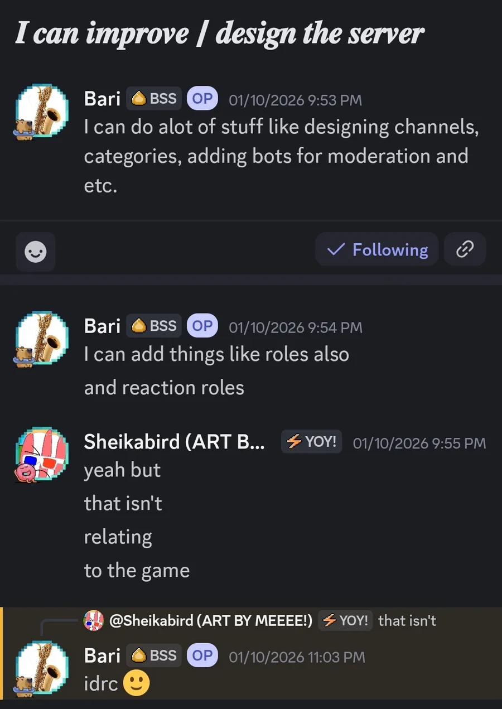Click the 'that isn't' reply preview text
This screenshot has width=502, height=709.
pyautogui.click(x=407, y=620)
